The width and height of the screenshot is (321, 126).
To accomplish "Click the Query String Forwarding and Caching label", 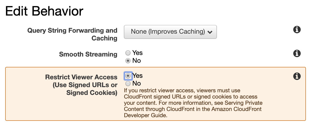I will coord(72,34).
